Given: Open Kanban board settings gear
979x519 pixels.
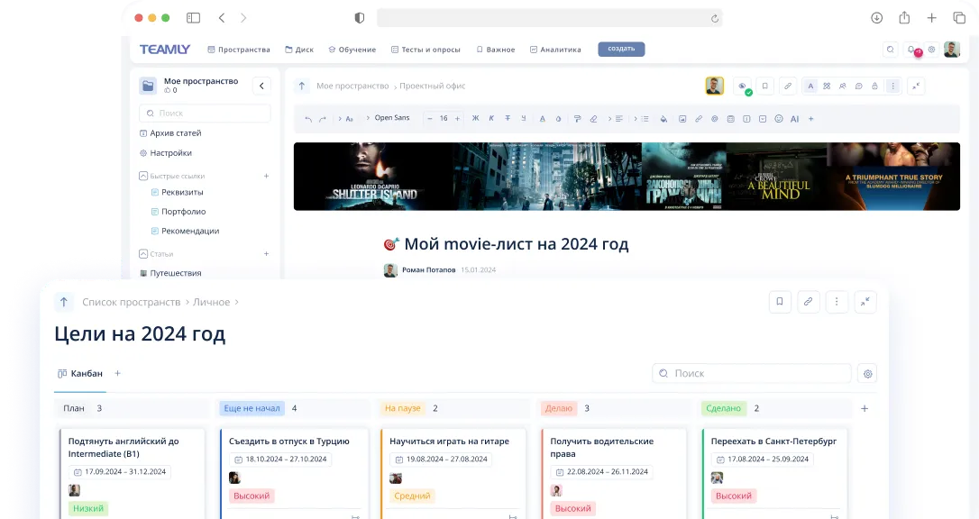Looking at the screenshot, I should click(x=867, y=373).
